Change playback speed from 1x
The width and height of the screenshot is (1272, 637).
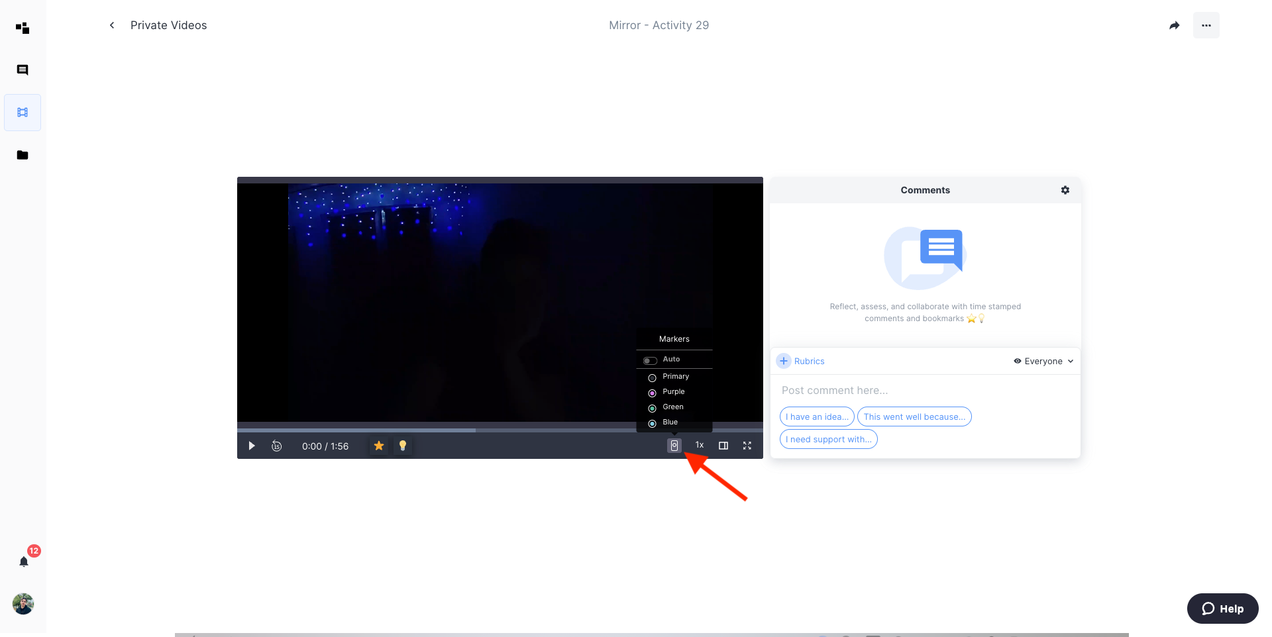tap(699, 445)
